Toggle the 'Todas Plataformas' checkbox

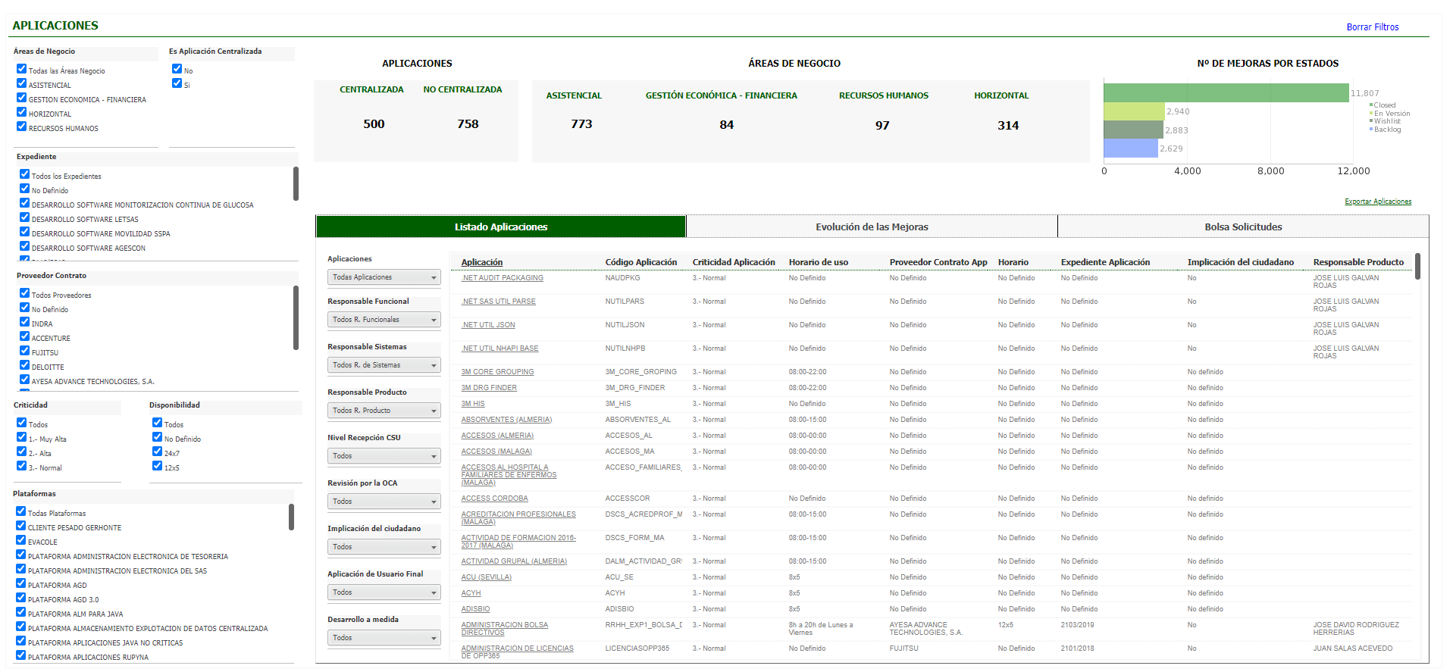pyautogui.click(x=20, y=511)
